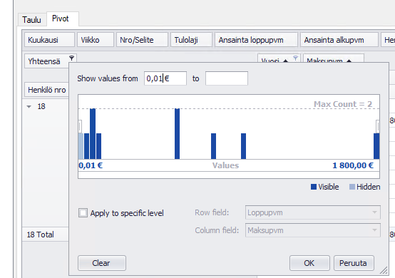This screenshot has height=278, width=395.
Task: Click the Hidden legend marker
Action: point(352,187)
